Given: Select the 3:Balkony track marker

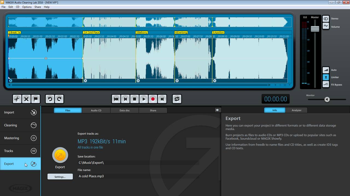Looking at the screenshot, I should click(x=142, y=32).
